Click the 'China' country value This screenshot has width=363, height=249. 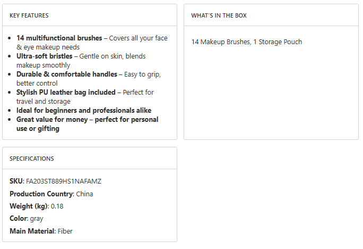(84, 194)
